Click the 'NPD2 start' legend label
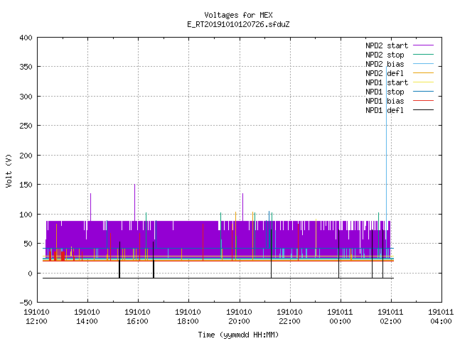The height and width of the screenshot is (341, 455). coord(387,45)
